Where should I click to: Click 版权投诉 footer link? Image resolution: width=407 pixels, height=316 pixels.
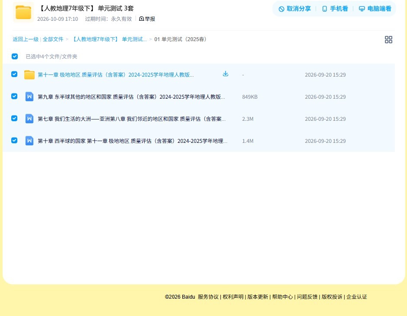pyautogui.click(x=332, y=297)
